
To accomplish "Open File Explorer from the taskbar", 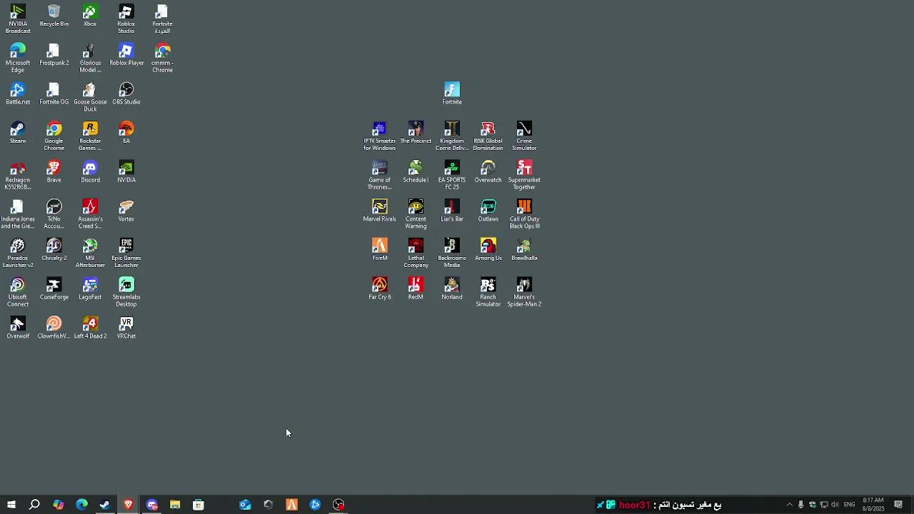I will pos(175,505).
